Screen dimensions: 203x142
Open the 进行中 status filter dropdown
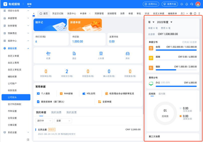click(44, 121)
